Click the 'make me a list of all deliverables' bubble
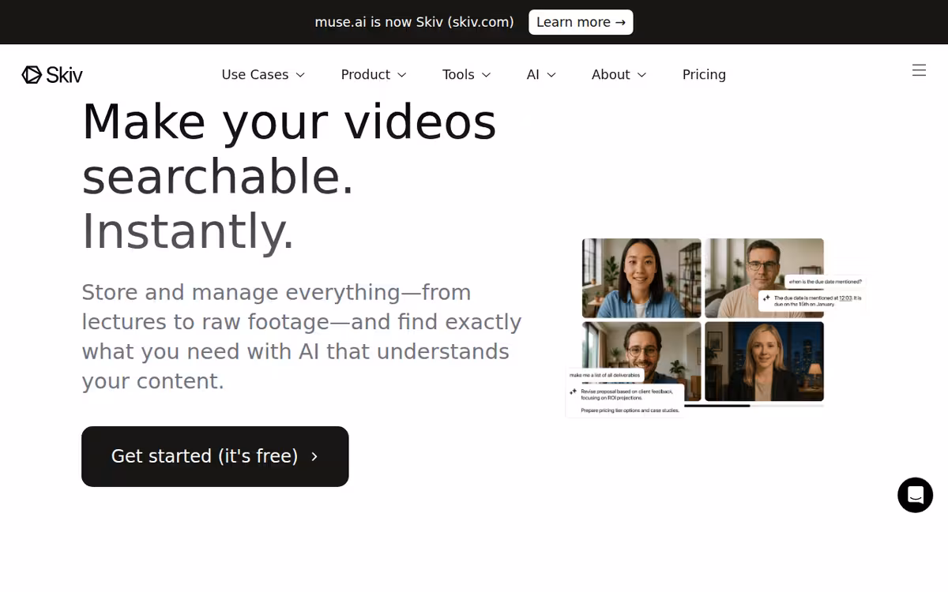The image size is (948, 592). [605, 376]
